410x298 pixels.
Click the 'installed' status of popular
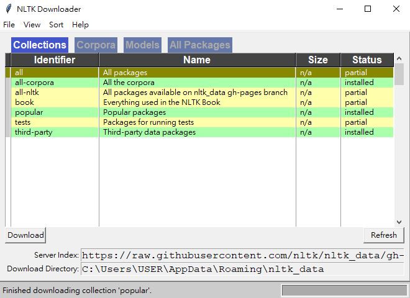(x=367, y=112)
